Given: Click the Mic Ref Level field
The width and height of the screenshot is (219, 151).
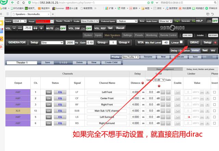Looking at the screenshot, I should point(166,43).
